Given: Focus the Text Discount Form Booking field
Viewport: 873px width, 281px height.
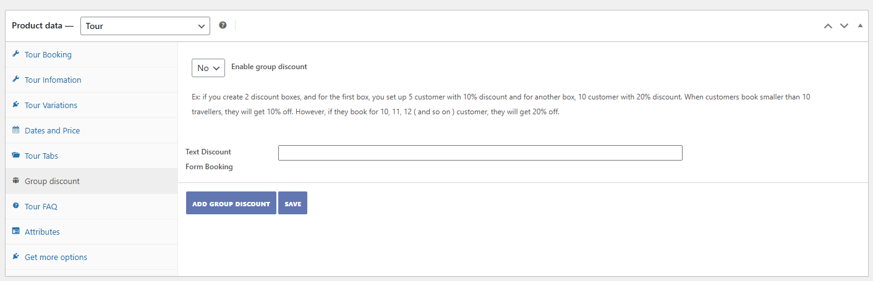Looking at the screenshot, I should click(x=480, y=153).
